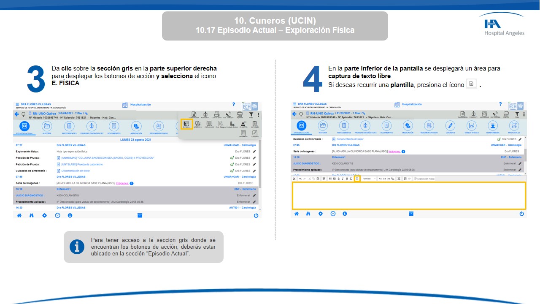Screen dimensions: 540x304
Task: Open the PLAN TTO. action icon
Action: pos(243,124)
